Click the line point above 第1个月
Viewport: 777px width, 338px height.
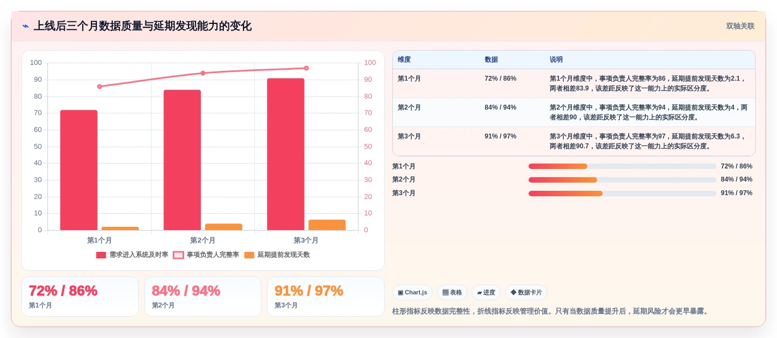[99, 87]
